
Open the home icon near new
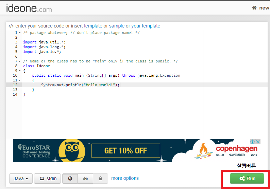(x=254, y=8)
